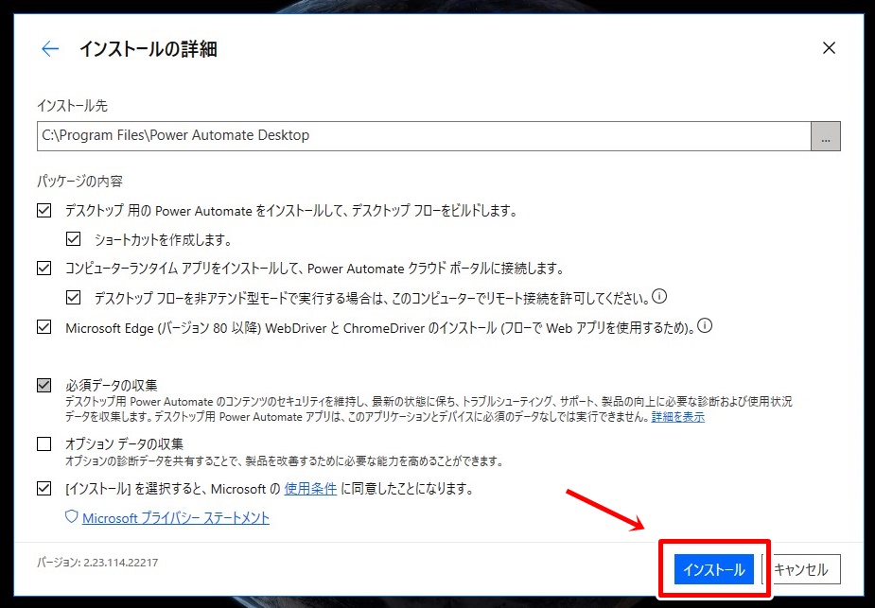The width and height of the screenshot is (875, 608).
Task: Toggle the リモート接続を許可 checkbox
Action: [73, 297]
